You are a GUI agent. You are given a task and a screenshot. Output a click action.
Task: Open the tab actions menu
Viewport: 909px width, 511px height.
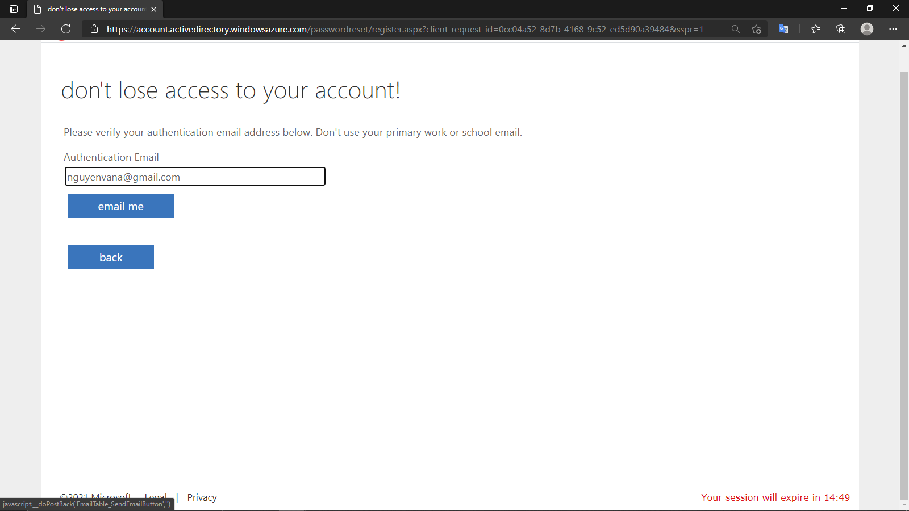(14, 9)
